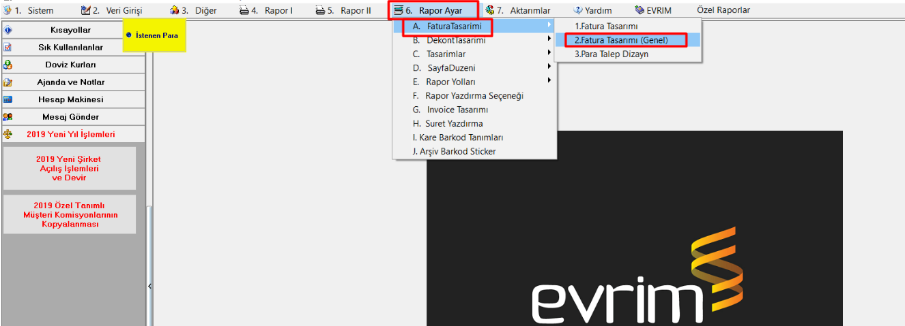The image size is (905, 326).
Task: Choose H. Suret Yazdırma
Action: (x=474, y=124)
